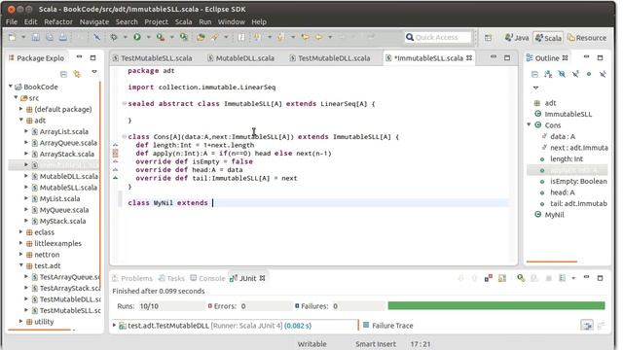The image size is (623, 350).
Task: Collapse the src folder node
Action: pos(16,97)
